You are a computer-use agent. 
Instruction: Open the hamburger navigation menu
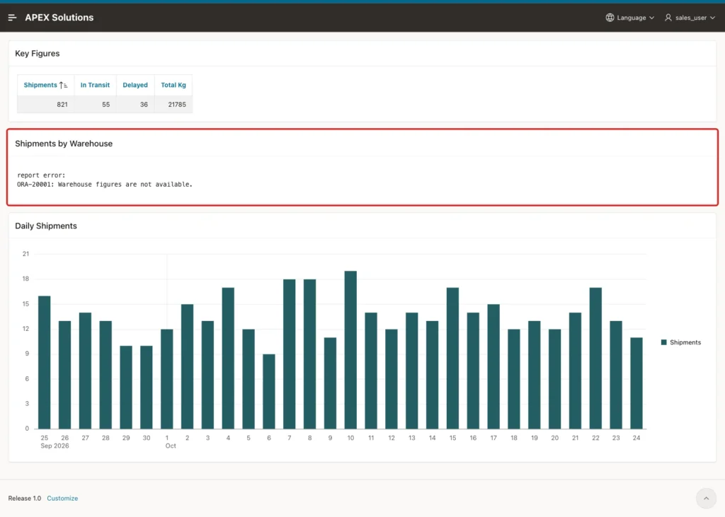click(13, 18)
